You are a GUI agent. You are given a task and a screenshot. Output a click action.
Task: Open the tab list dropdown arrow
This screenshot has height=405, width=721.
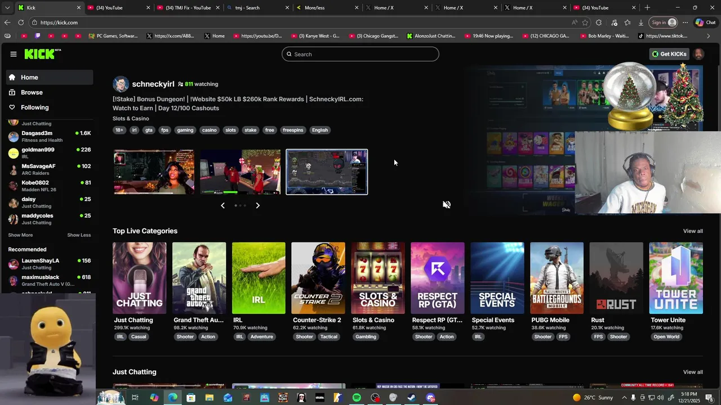point(7,8)
